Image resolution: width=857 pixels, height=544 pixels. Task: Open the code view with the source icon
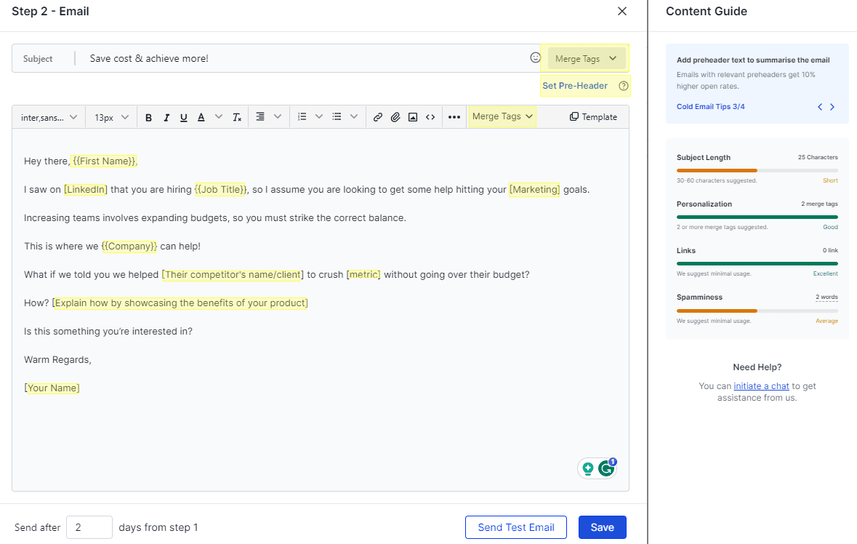pos(430,116)
